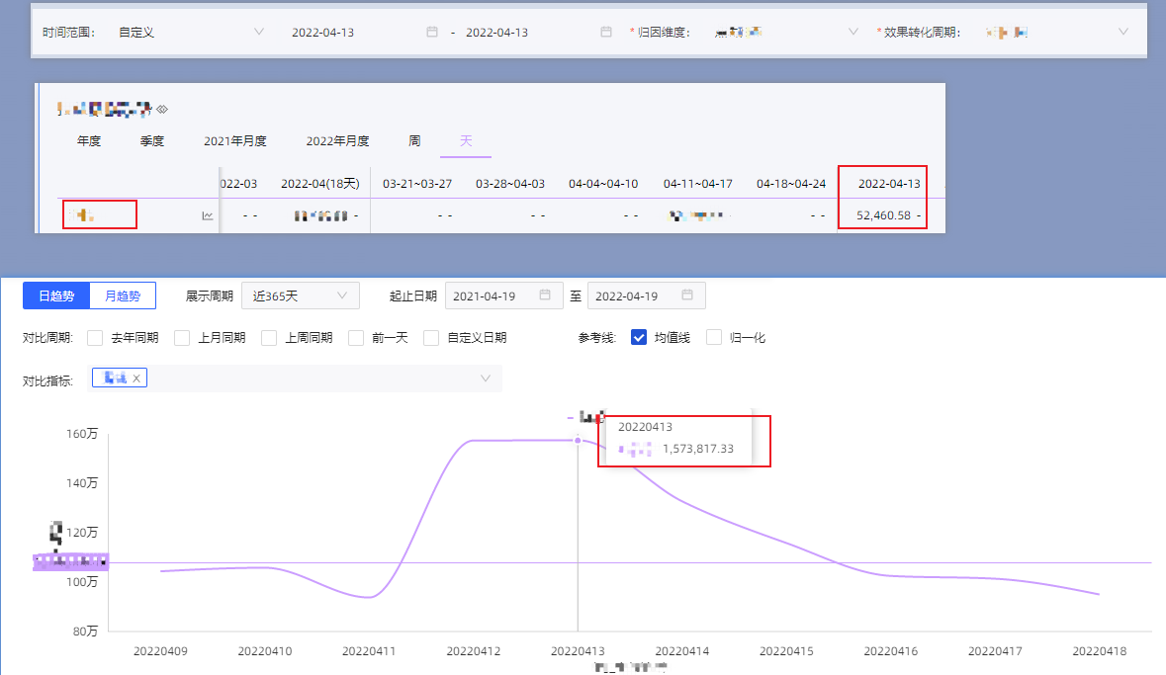Uncheck the 均值线 reference line checkbox
This screenshot has height=675, width=1166.
click(x=639, y=338)
